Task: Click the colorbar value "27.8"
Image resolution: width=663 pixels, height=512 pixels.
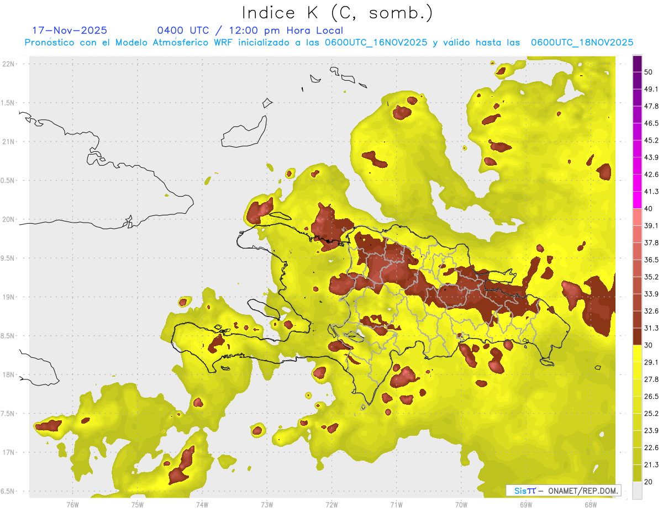Action: pyautogui.click(x=651, y=379)
